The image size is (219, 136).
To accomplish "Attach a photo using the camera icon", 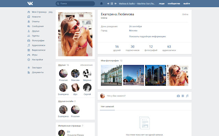I will pyautogui.click(x=178, y=96).
